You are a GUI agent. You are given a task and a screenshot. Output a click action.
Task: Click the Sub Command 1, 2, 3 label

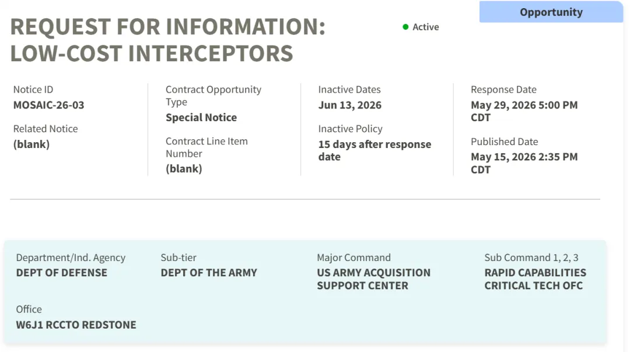click(x=531, y=258)
